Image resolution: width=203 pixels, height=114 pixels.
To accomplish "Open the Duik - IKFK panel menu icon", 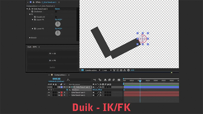I will click(x=39, y=47).
